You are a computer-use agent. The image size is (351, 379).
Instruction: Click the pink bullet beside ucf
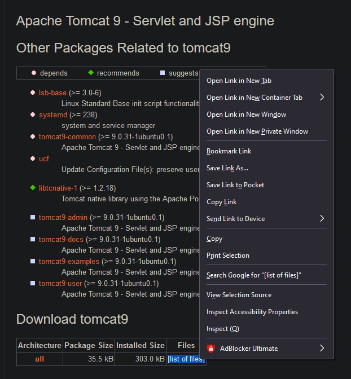click(x=33, y=158)
